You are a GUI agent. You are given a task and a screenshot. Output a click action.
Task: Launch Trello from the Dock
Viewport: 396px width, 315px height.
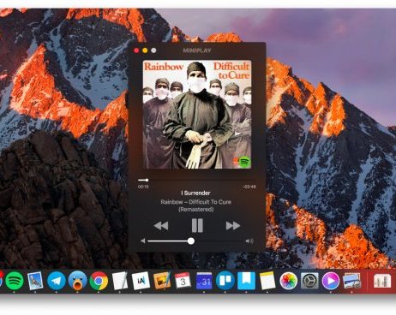point(225,281)
